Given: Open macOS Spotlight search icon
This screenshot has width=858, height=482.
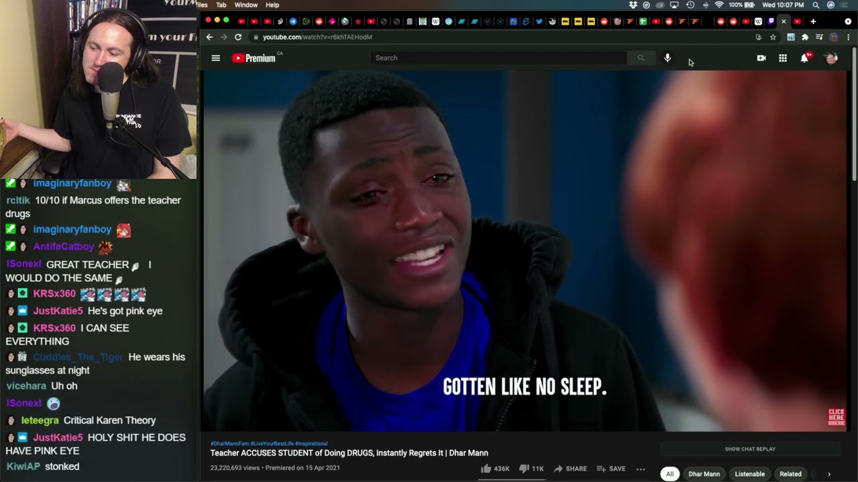Looking at the screenshot, I should (x=816, y=5).
